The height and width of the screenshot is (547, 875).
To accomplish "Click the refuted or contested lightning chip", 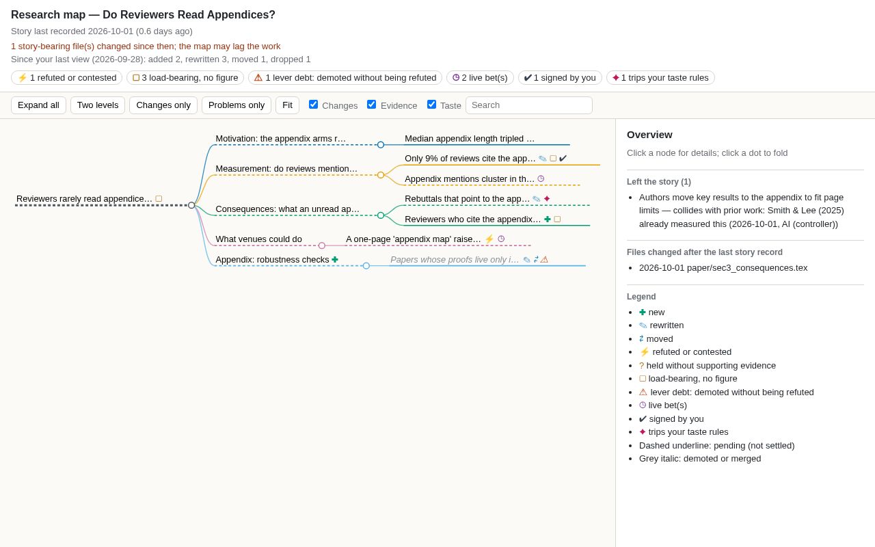I will pos(67,78).
